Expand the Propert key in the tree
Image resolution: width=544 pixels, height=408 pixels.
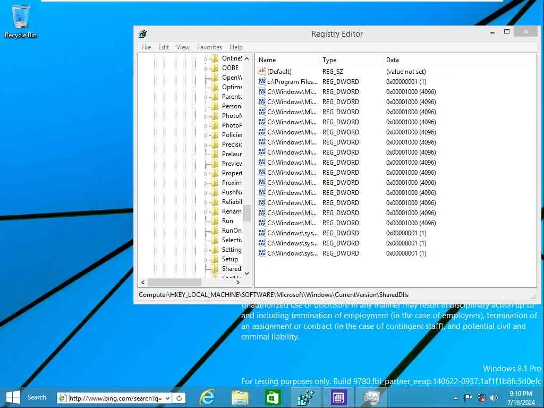point(206,174)
